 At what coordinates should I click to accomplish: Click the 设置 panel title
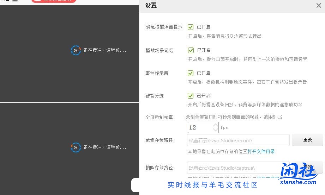(x=151, y=5)
